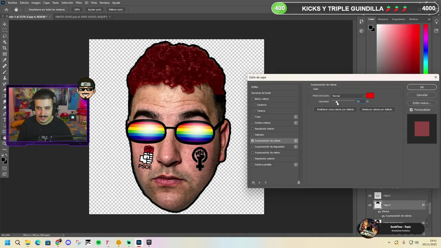Select the Frame tool
Image resolution: width=441 pixels, height=248 pixels.
click(5, 54)
